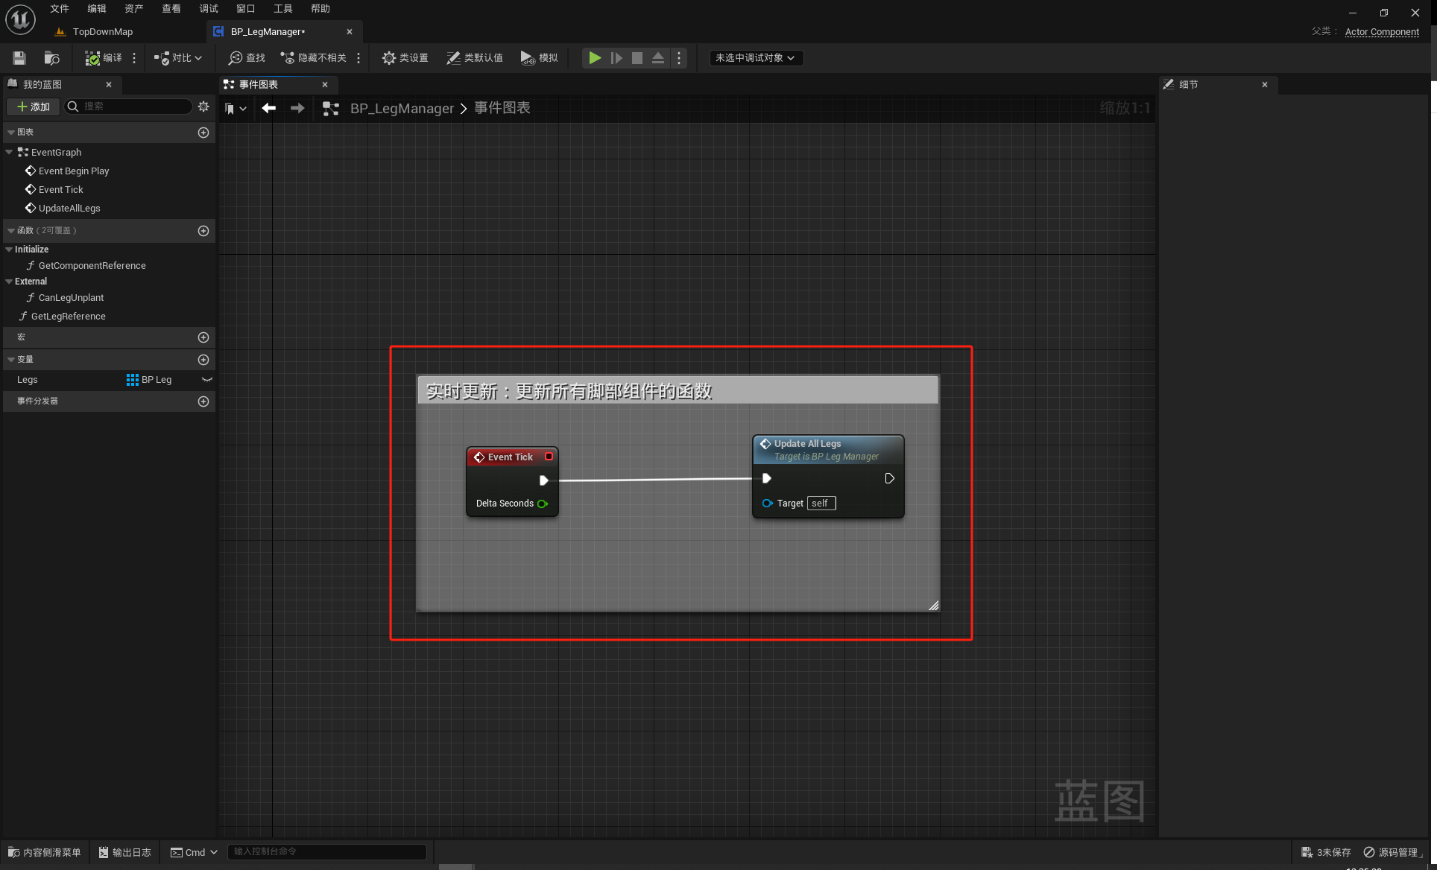Toggle the Legs variable visibility eye

point(207,380)
